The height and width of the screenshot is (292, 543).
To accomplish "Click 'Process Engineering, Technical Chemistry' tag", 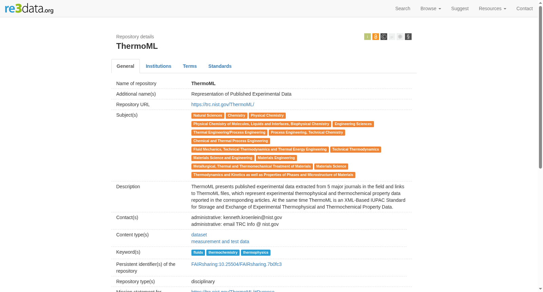I will (x=307, y=133).
